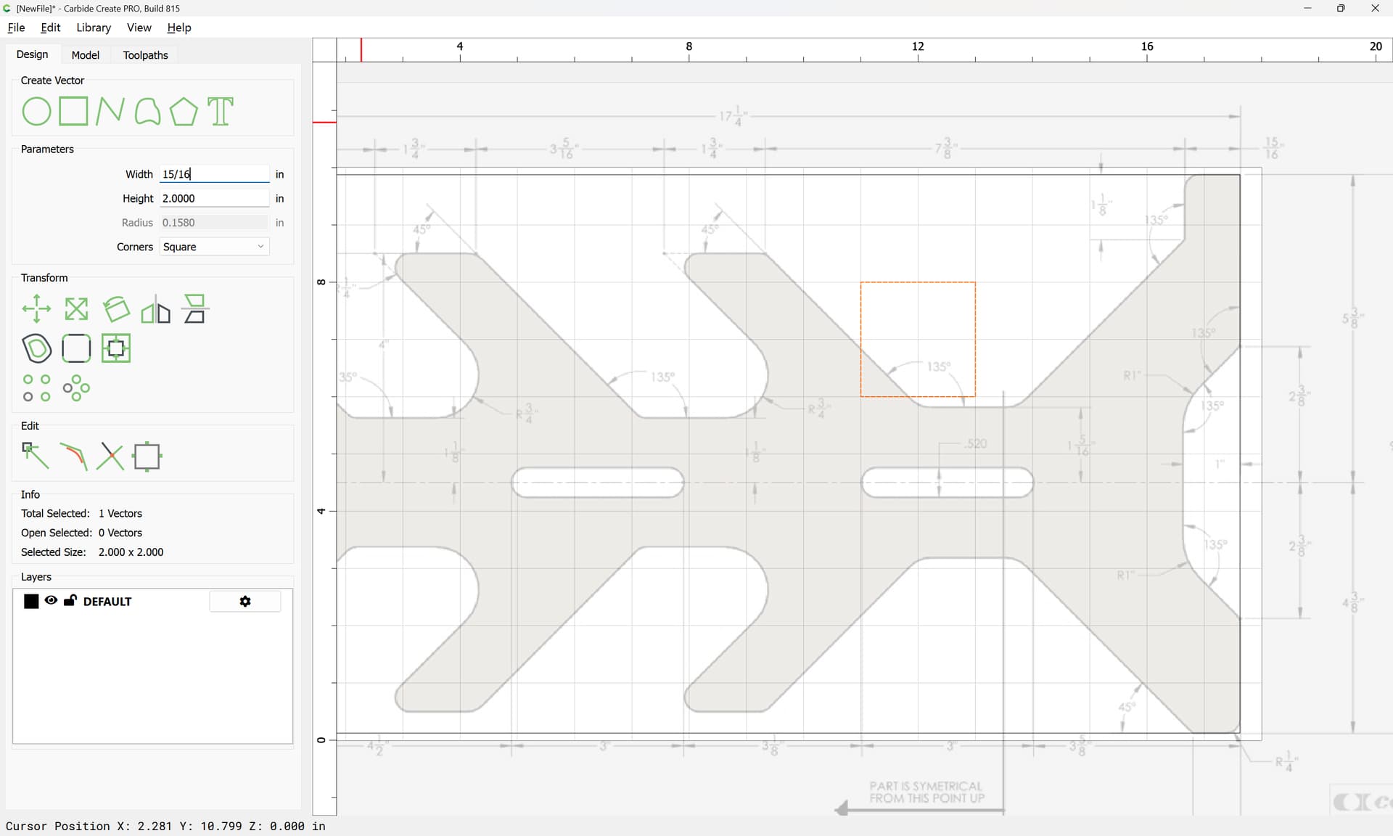Screen dimensions: 1393x836
Task: Open the Corner rounding tool
Action: [76, 348]
